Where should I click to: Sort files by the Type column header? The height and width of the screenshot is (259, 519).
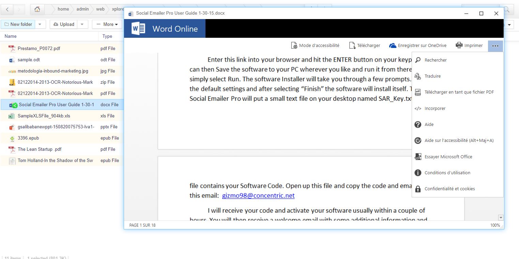click(x=107, y=36)
